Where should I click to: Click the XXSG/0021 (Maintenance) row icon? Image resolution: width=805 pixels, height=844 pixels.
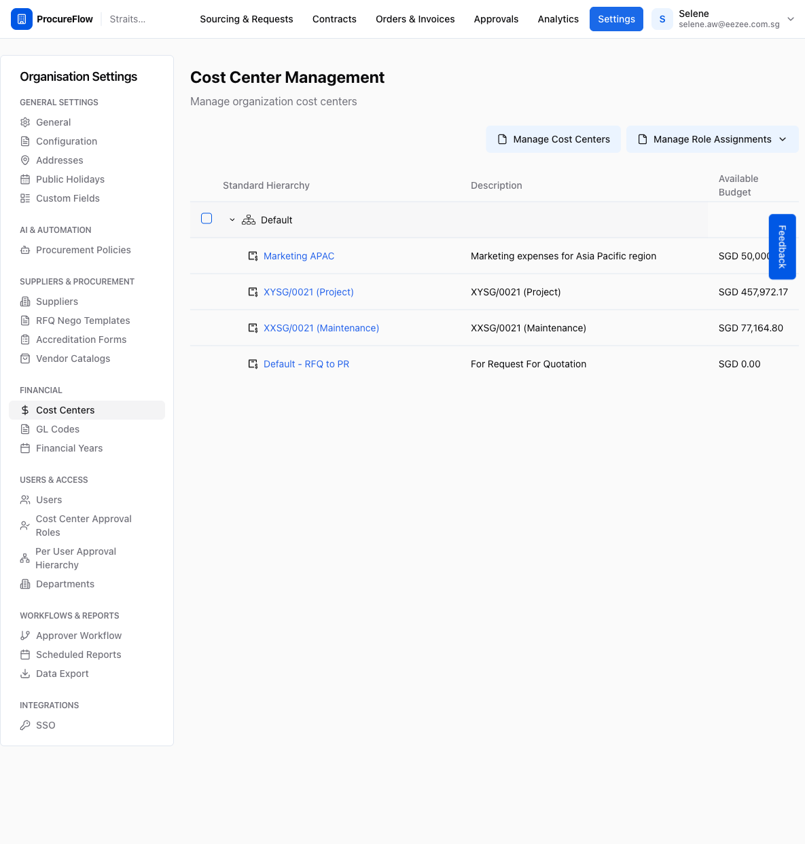click(253, 328)
